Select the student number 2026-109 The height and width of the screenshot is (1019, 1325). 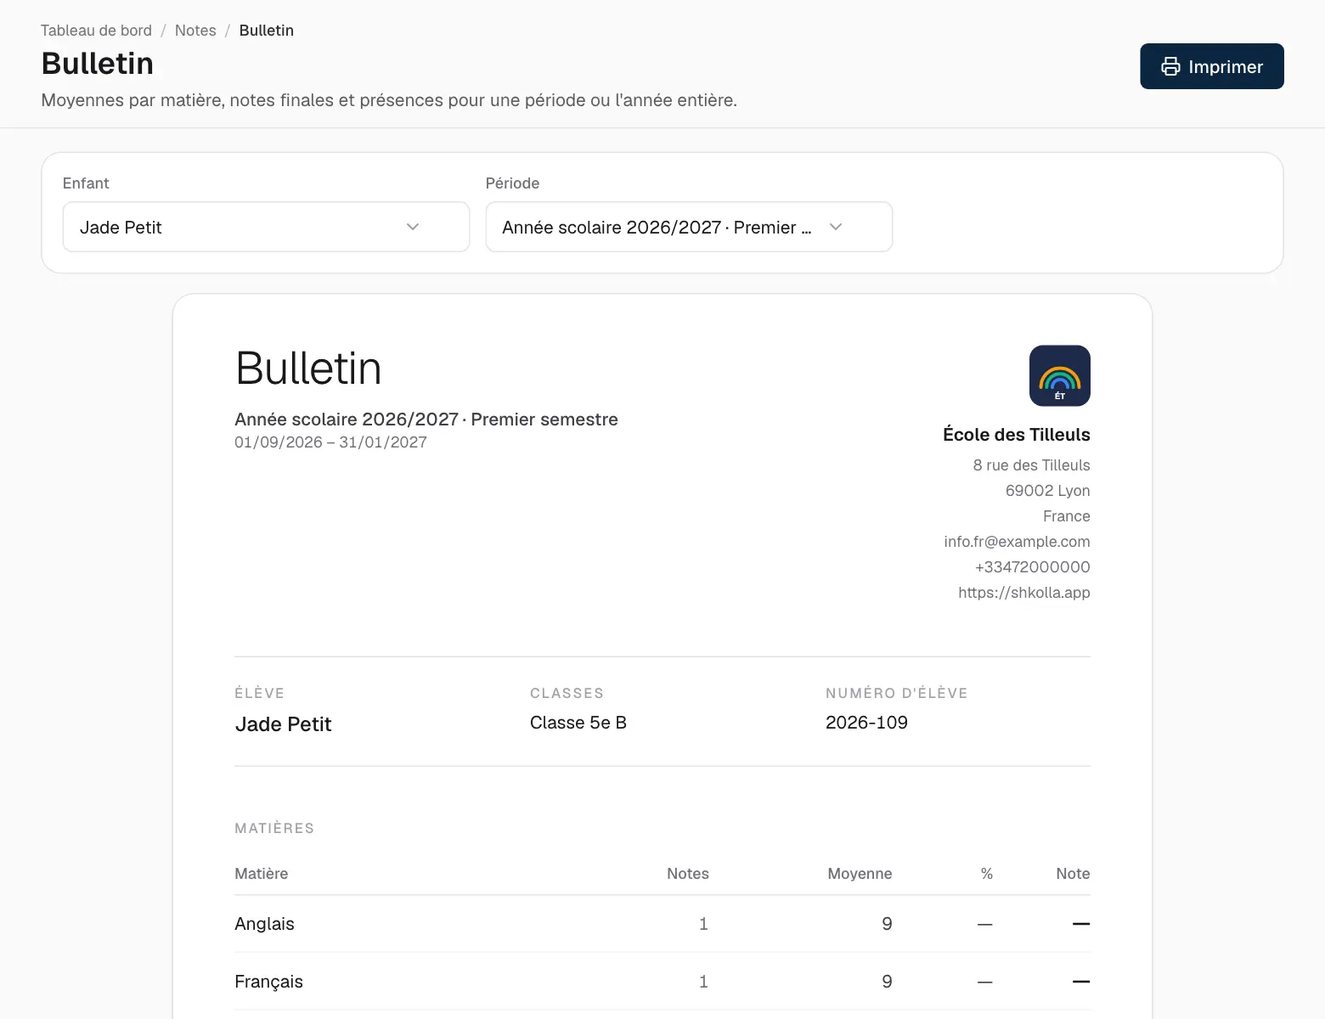(866, 723)
